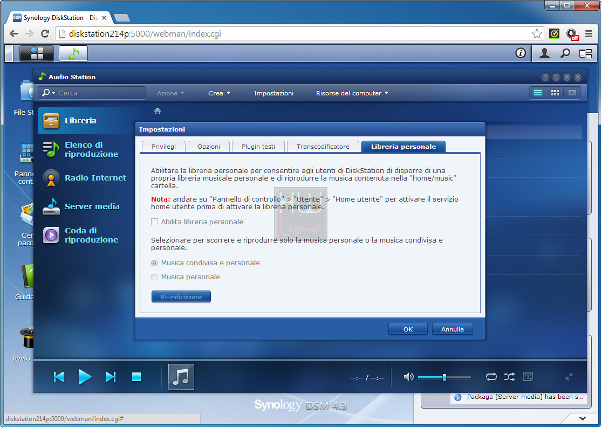Enable Abilita libreria personale checkbox
The width and height of the screenshot is (602, 428).
[x=155, y=222]
